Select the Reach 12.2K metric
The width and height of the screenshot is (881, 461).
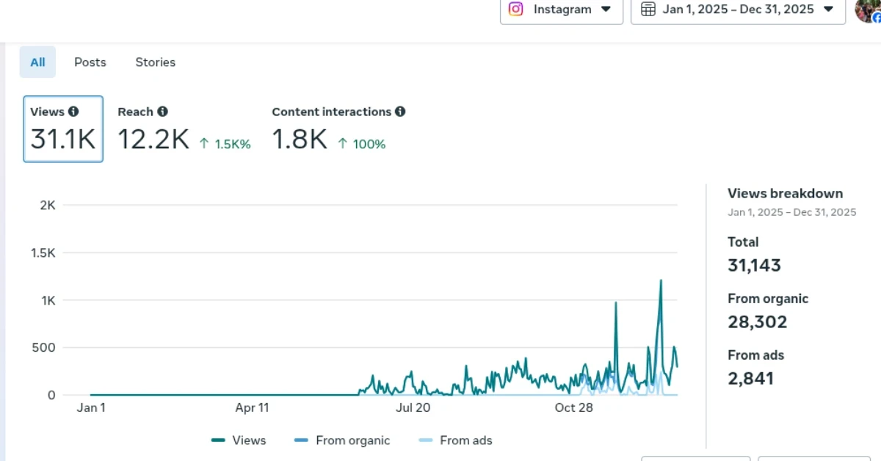coord(153,139)
